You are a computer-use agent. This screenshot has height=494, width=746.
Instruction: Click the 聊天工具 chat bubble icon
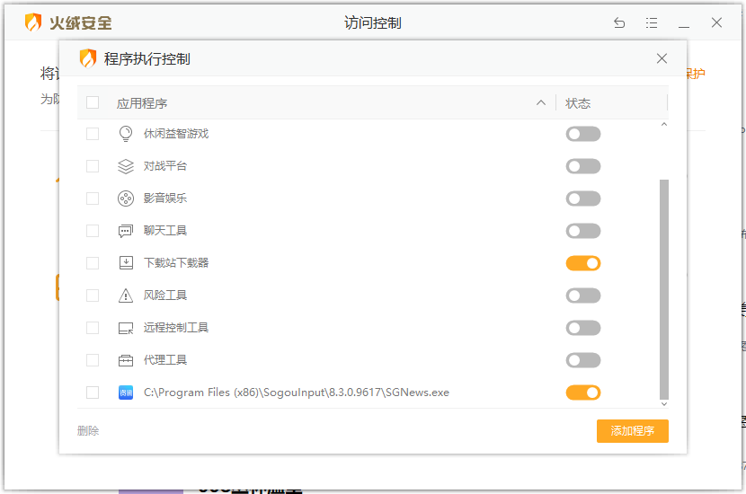click(x=126, y=231)
